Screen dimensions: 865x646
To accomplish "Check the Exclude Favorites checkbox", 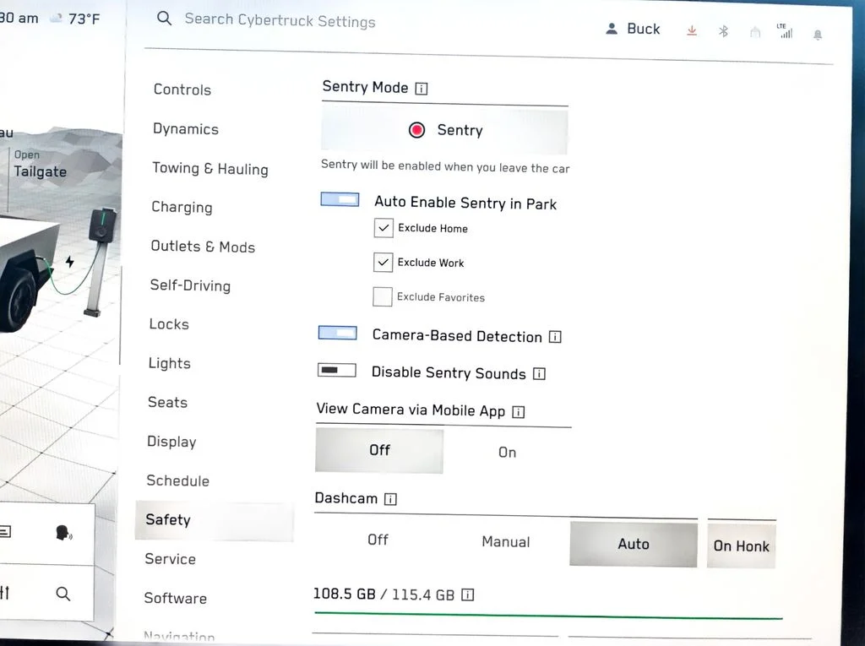I will coord(383,296).
